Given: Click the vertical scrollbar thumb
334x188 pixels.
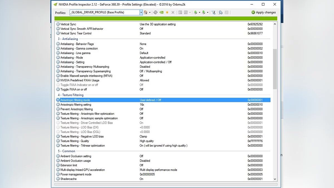Looking at the screenshot, I should [x=275, y=69].
